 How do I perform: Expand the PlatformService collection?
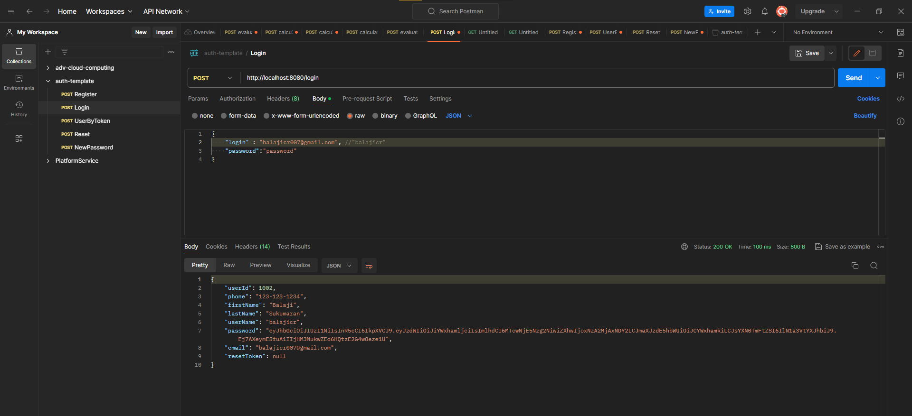click(x=48, y=161)
